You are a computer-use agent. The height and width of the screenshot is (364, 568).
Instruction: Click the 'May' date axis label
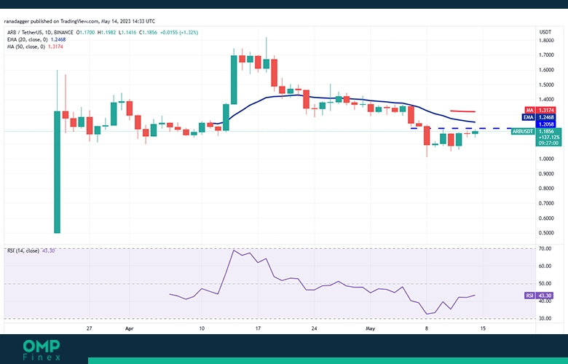370,329
